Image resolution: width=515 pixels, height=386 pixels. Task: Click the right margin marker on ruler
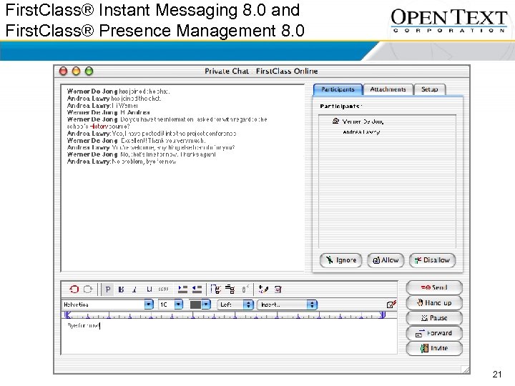382,315
